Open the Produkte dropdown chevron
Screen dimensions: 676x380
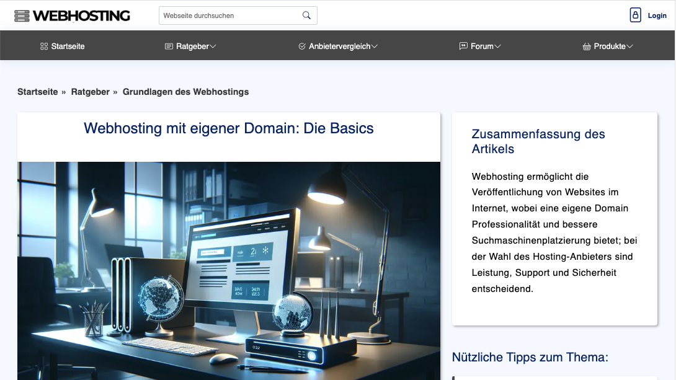click(x=629, y=46)
